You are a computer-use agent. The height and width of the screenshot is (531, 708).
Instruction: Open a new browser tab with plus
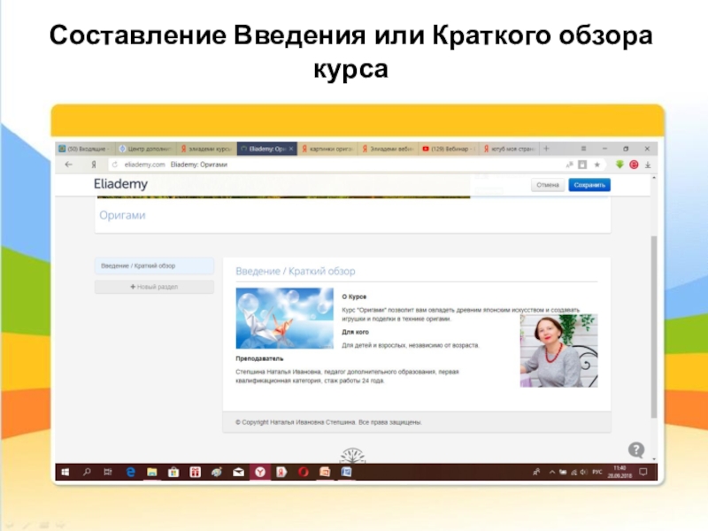point(545,149)
